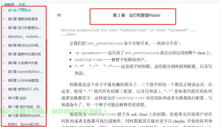Expand the 第1章 大降奇兵 arrow
The height and width of the screenshot is (127, 220).
(x=4, y=10)
